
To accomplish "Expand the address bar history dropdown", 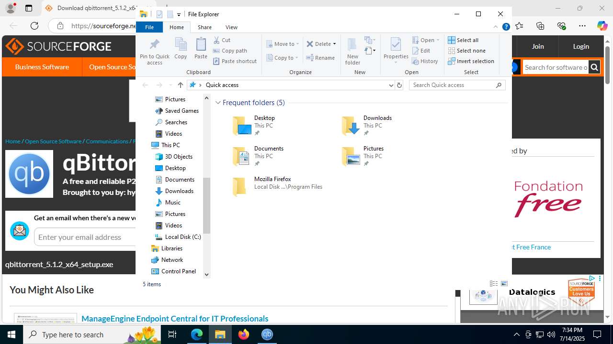I will click(x=391, y=85).
